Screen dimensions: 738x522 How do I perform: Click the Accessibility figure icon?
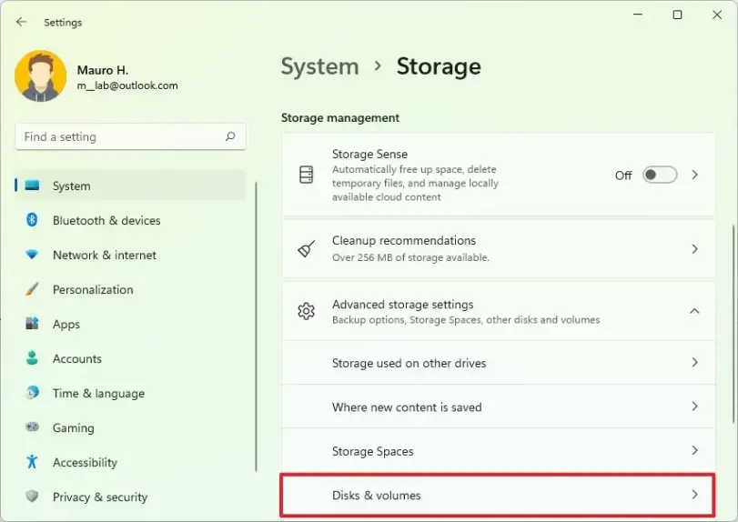33,462
